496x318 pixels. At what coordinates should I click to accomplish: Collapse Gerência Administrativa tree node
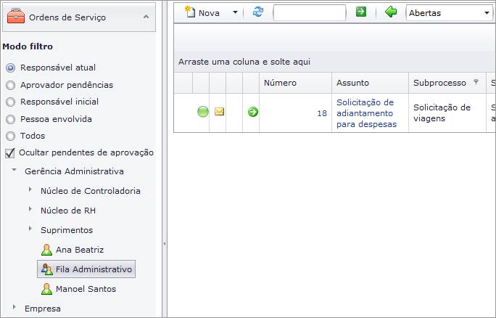pyautogui.click(x=14, y=170)
